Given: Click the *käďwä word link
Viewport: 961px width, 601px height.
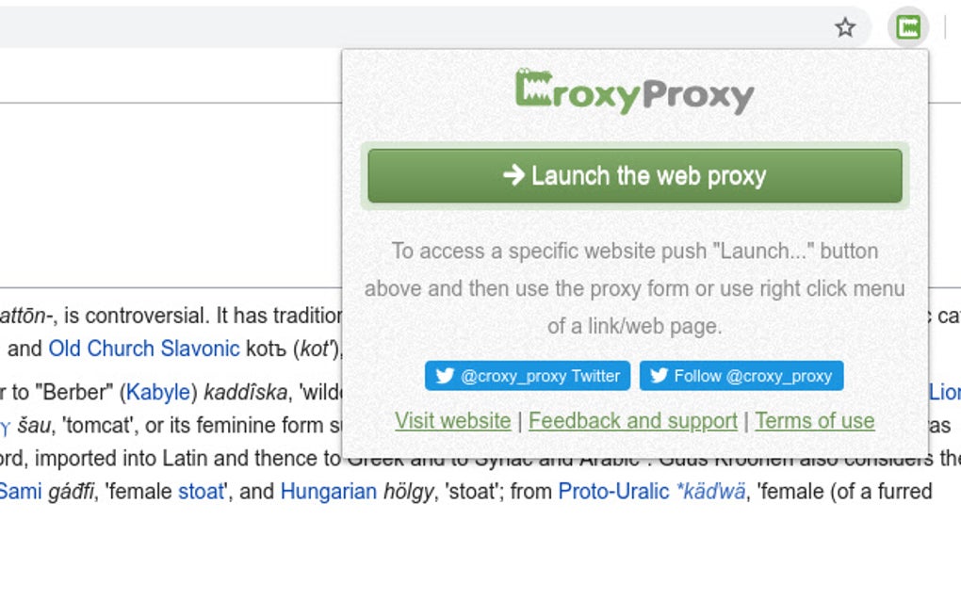Looking at the screenshot, I should (x=711, y=492).
